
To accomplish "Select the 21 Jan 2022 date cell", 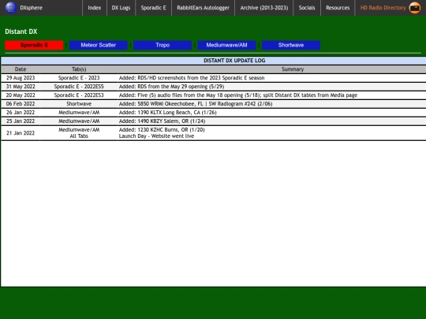I will (21, 133).
